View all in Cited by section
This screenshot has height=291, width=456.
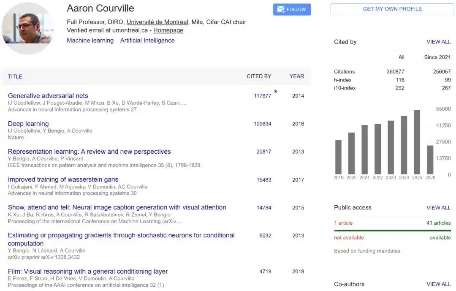tap(439, 42)
